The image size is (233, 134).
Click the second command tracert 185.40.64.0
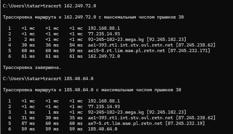(48, 79)
